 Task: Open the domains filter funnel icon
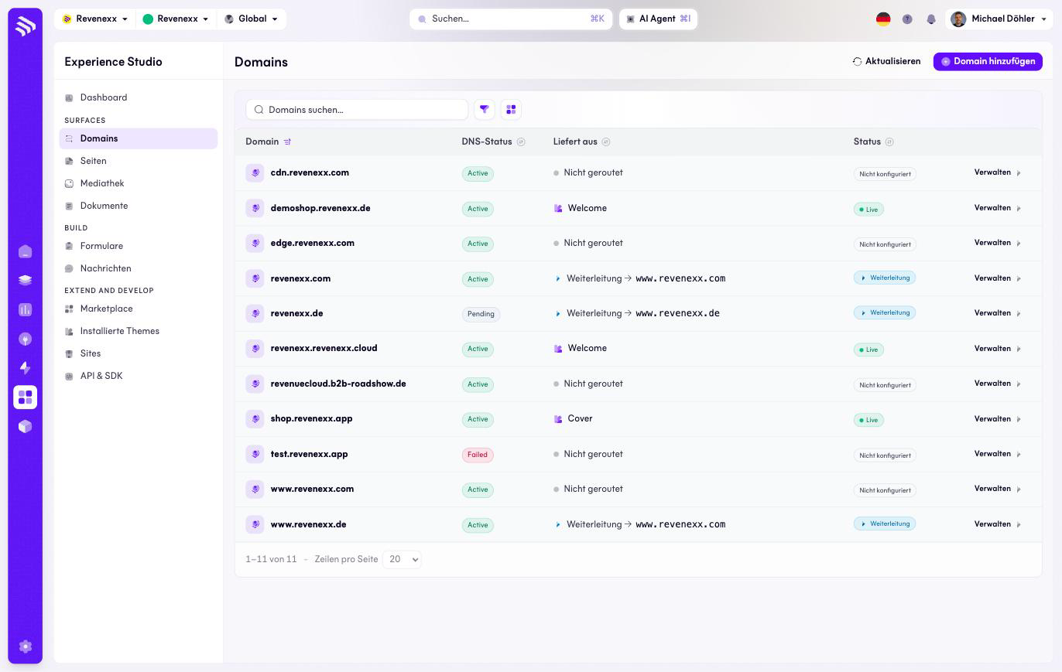tap(485, 110)
